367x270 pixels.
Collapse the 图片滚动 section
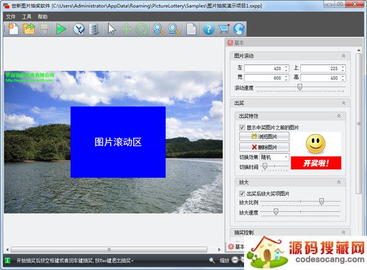[344, 56]
